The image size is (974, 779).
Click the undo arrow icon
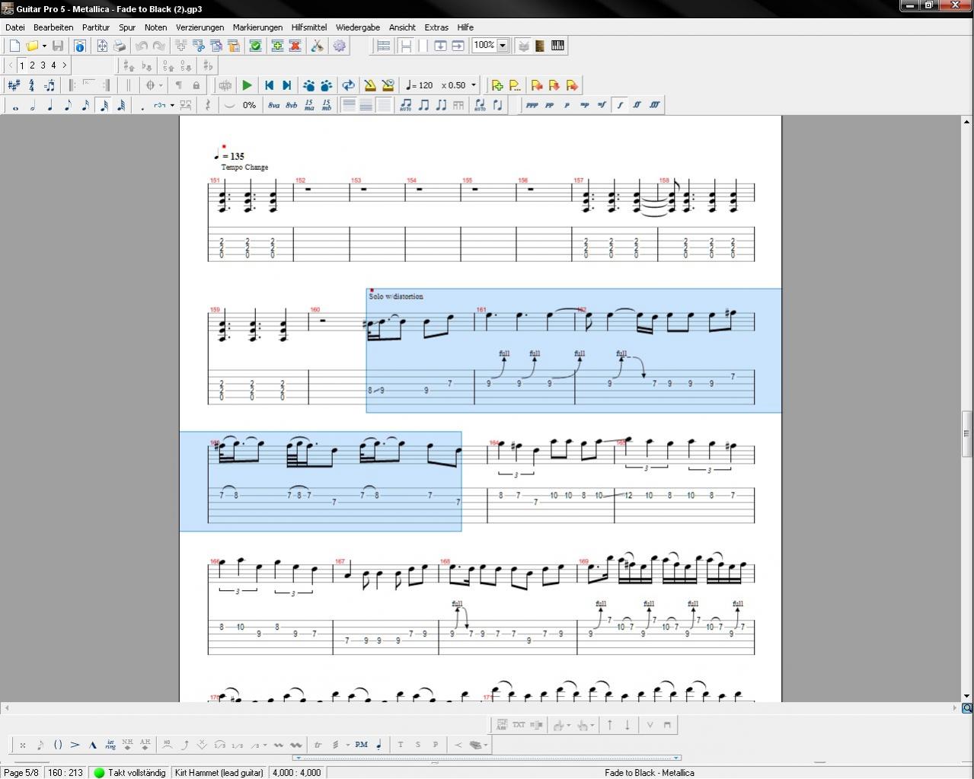[x=142, y=46]
